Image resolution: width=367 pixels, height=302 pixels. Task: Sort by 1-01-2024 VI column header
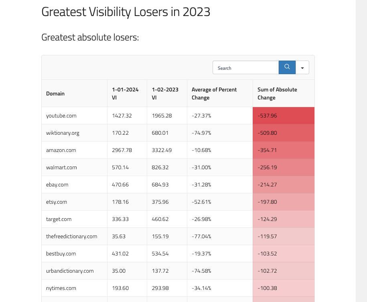(125, 93)
